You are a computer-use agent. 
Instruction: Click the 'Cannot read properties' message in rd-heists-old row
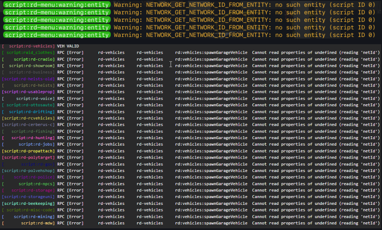[316, 79]
